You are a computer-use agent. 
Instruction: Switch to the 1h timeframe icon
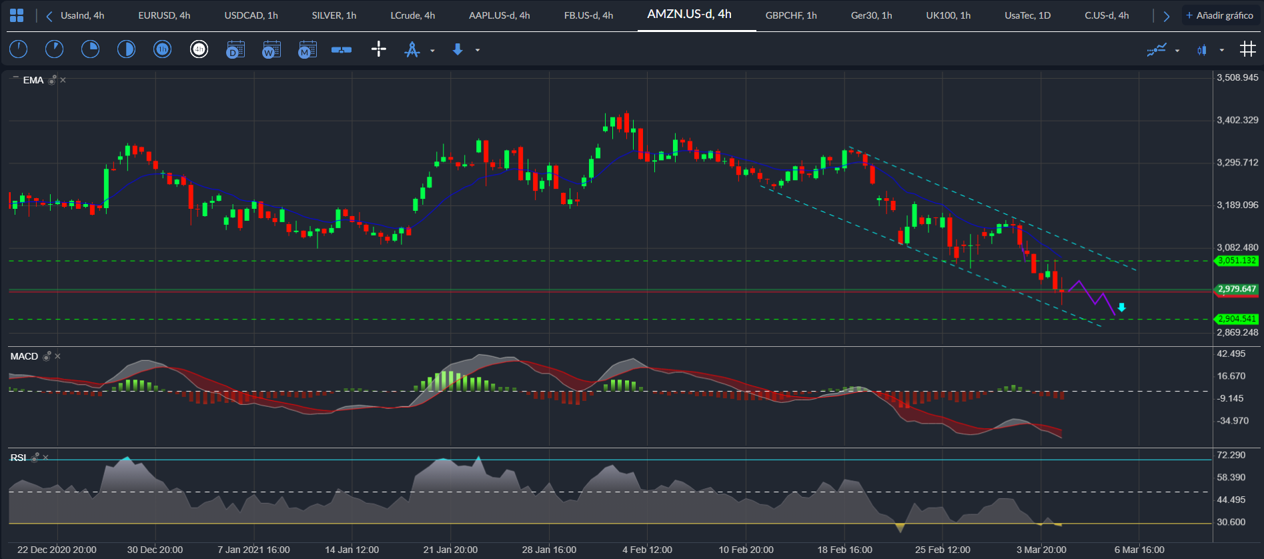(162, 49)
